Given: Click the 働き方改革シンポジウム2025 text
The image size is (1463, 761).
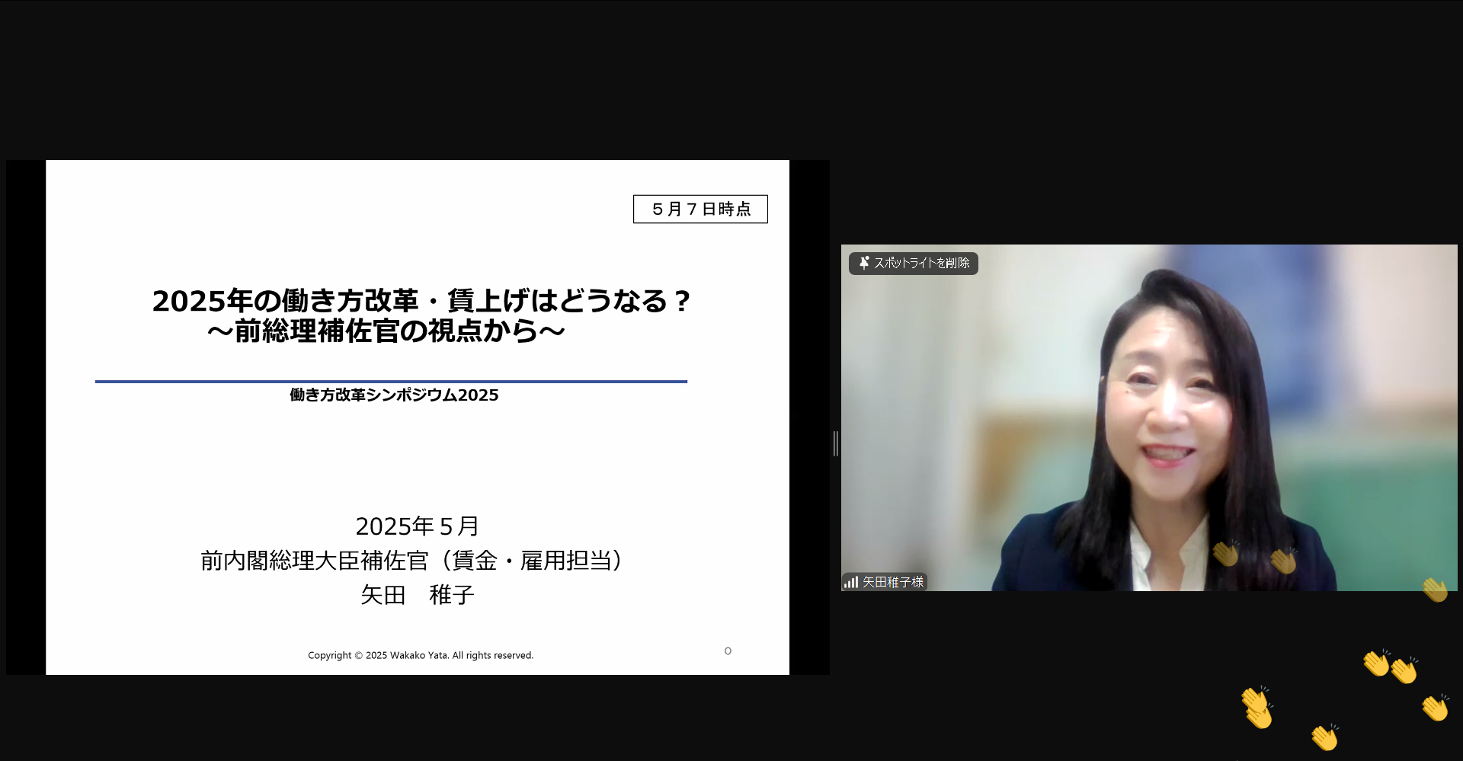Looking at the screenshot, I should 394,395.
